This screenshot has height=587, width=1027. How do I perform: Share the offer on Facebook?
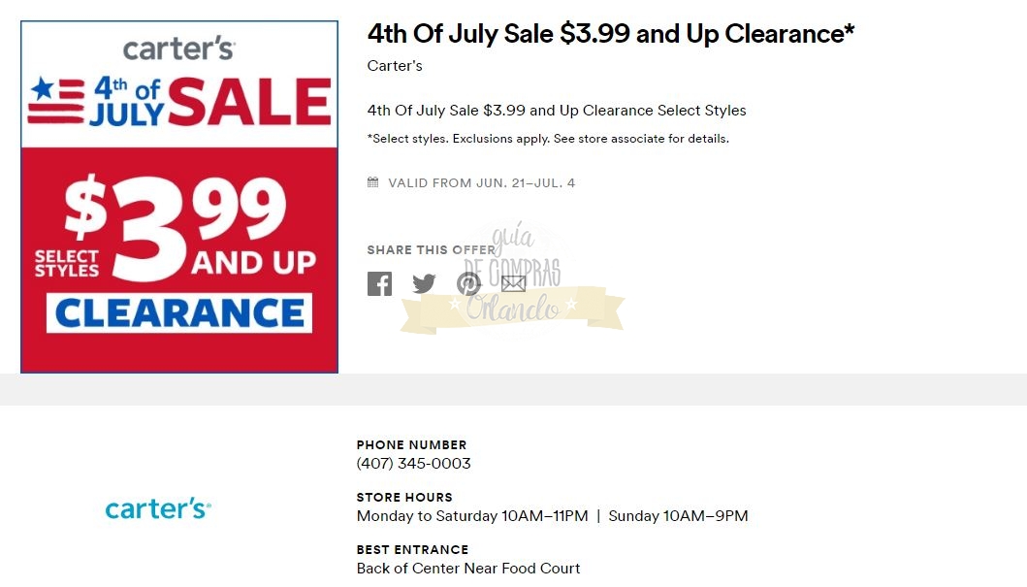click(x=379, y=283)
